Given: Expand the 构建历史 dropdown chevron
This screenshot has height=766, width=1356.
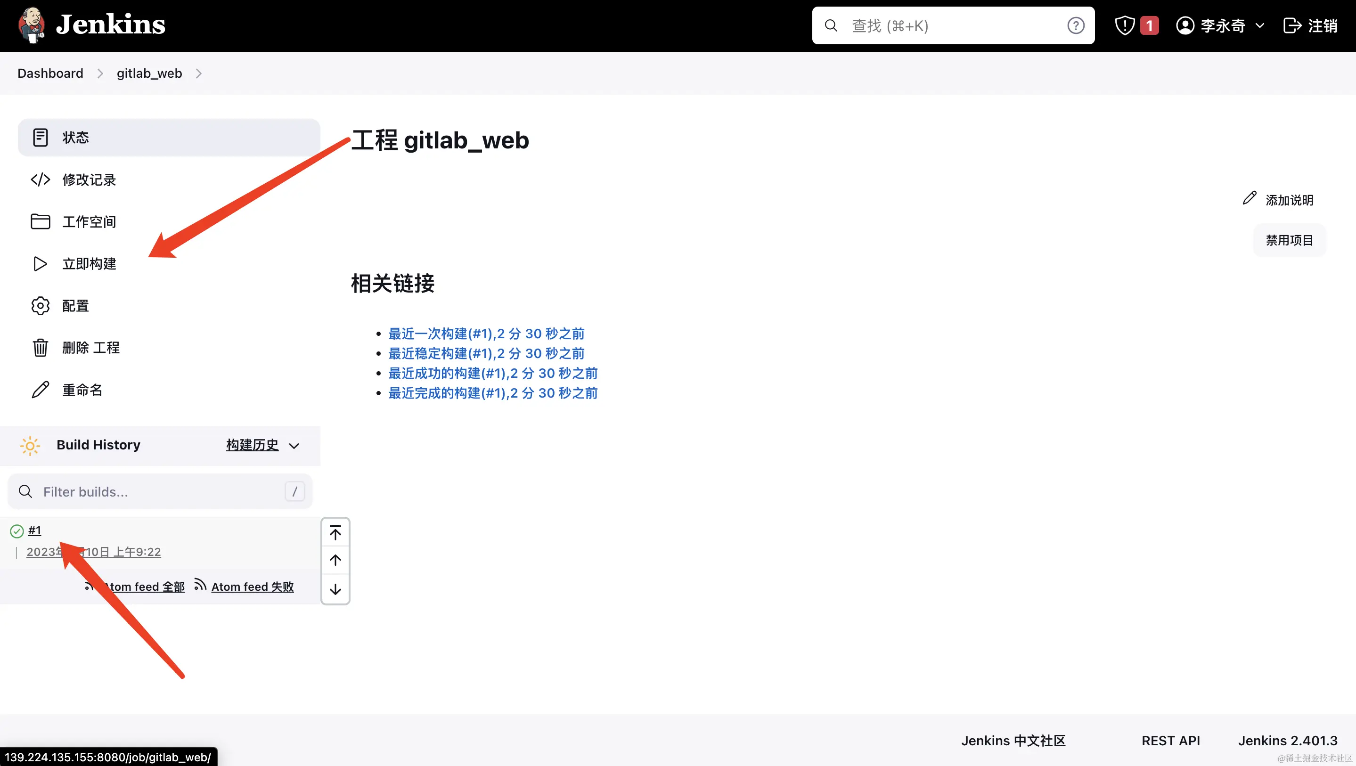Looking at the screenshot, I should (x=294, y=446).
